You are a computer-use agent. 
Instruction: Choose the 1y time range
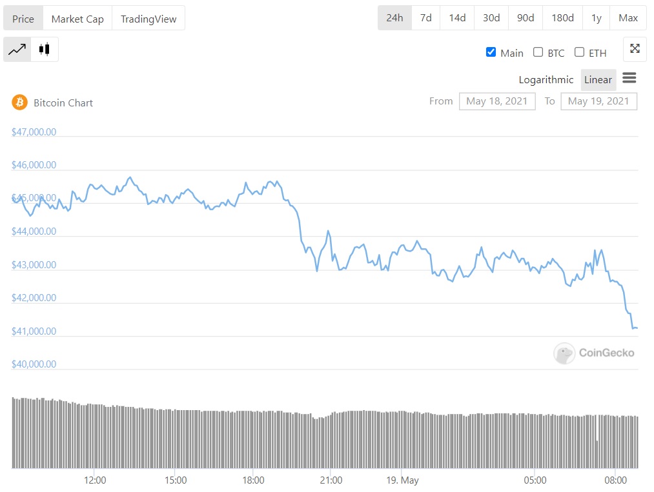coord(596,18)
